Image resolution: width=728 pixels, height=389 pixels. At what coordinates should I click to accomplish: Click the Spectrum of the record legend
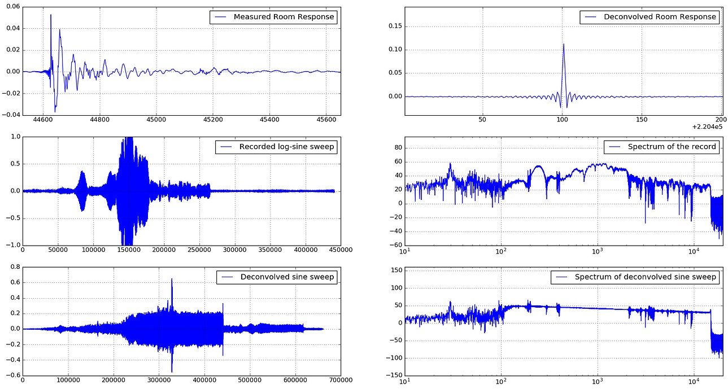coord(661,147)
